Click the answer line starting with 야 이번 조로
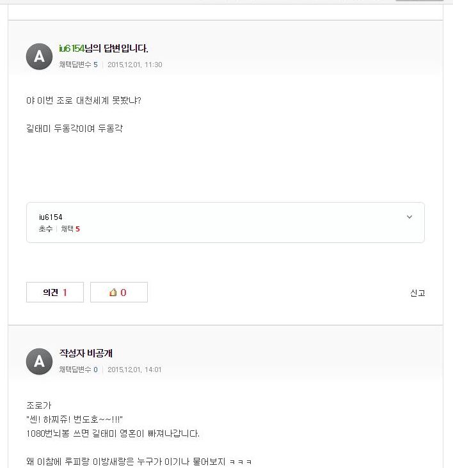The height and width of the screenshot is (468, 453). [84, 100]
